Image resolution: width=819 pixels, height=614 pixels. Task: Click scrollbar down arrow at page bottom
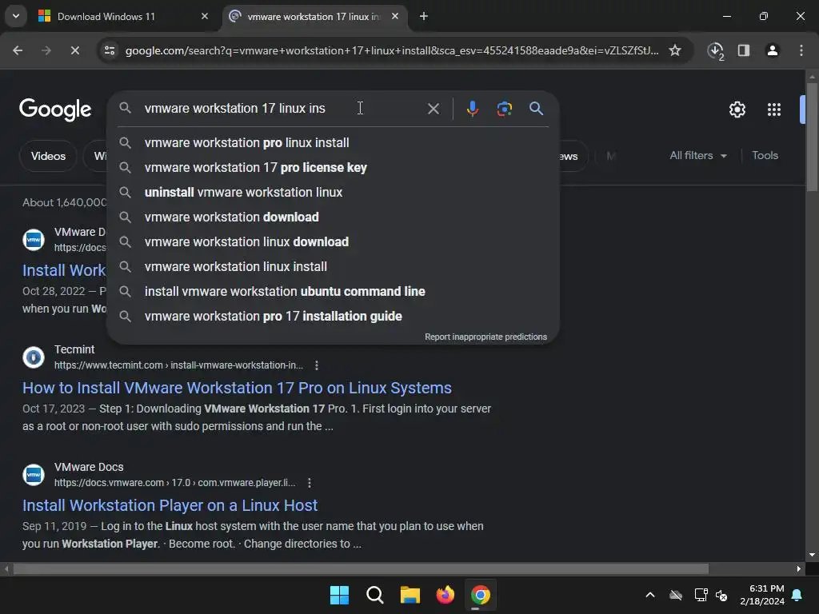[x=812, y=555]
